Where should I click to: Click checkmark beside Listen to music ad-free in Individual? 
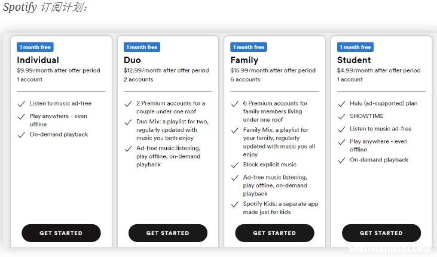tap(22, 104)
